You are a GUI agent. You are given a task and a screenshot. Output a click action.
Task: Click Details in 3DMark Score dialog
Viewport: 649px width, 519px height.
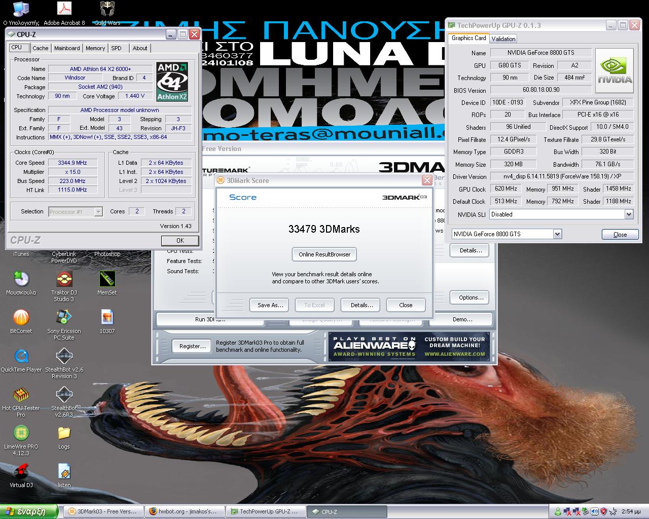tap(362, 305)
